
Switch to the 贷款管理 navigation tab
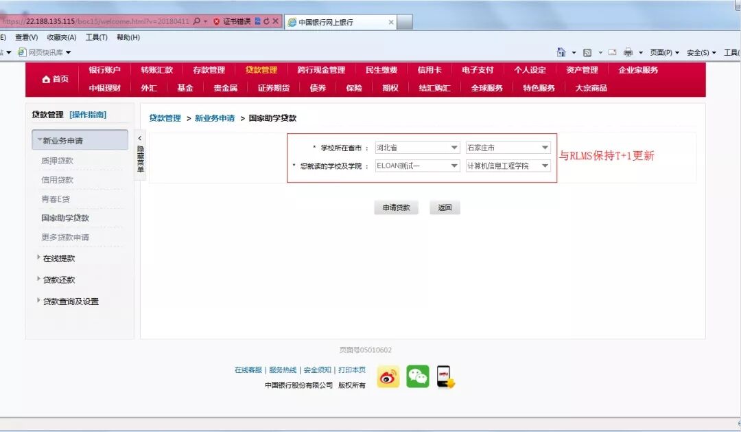[260, 69]
